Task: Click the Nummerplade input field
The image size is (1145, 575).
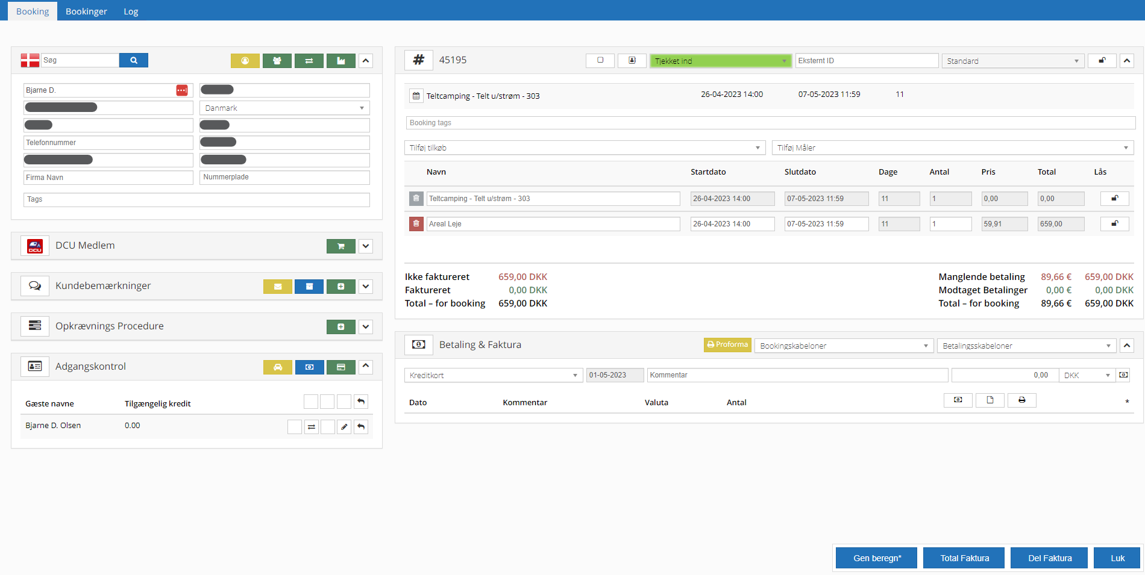Action: point(284,178)
